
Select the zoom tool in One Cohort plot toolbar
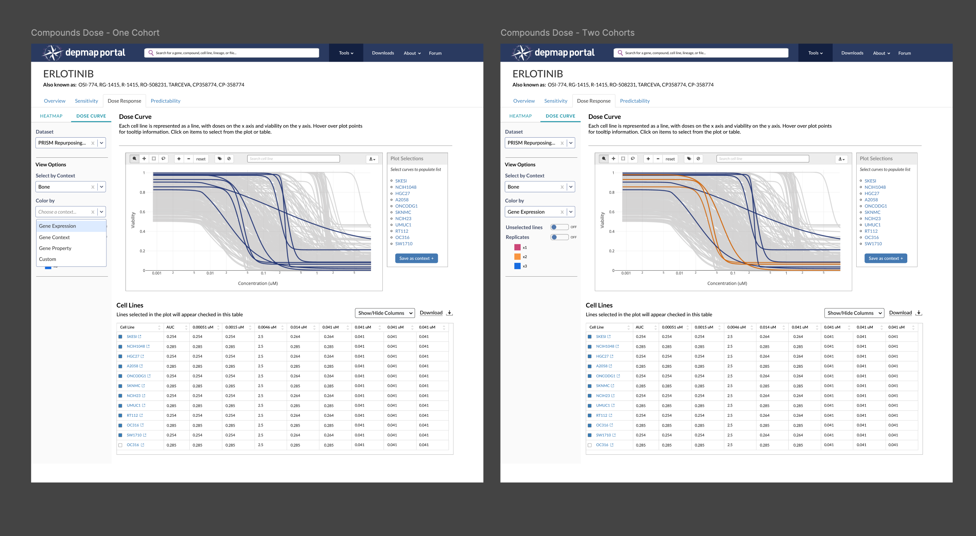[135, 159]
